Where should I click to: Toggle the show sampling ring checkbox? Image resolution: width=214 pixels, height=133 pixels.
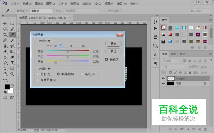tap(105, 11)
